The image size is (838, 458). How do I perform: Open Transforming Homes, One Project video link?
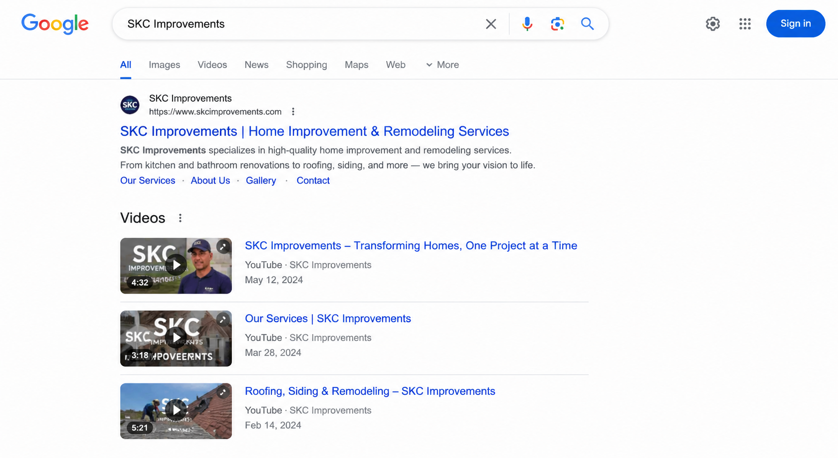tap(411, 246)
